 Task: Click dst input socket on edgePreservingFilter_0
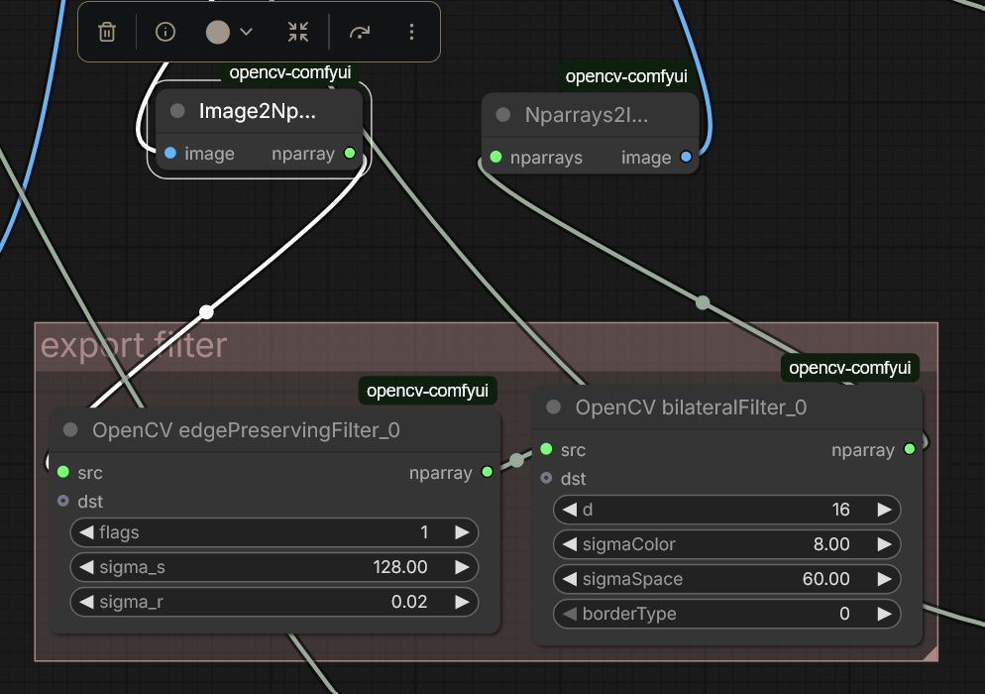[62, 501]
